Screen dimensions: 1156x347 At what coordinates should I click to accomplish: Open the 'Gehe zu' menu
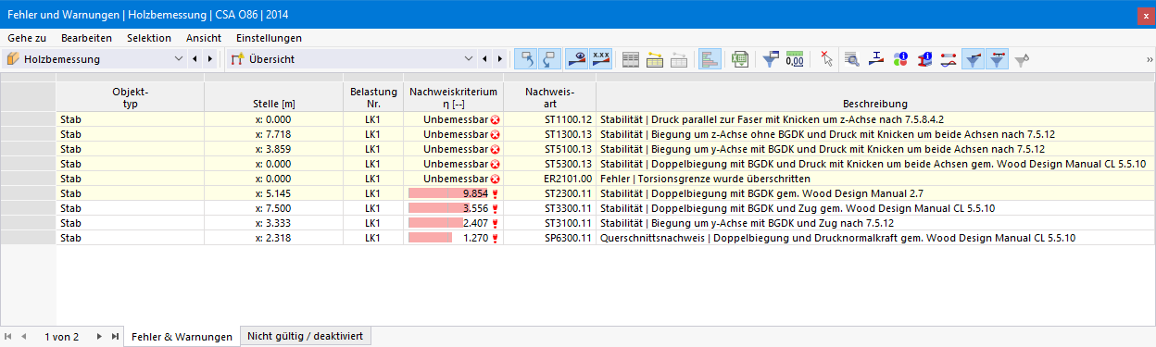point(27,38)
